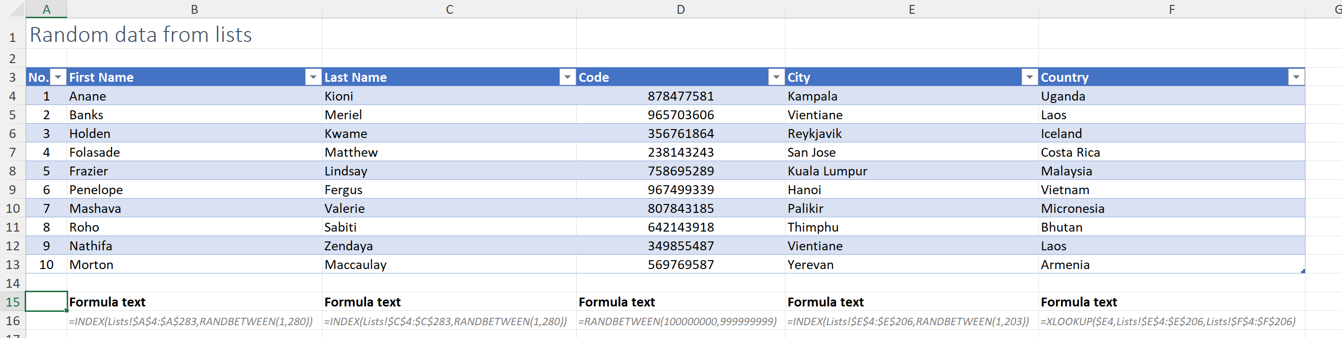Select cell with first name Penelope
The width and height of the screenshot is (1342, 338).
pyautogui.click(x=195, y=190)
